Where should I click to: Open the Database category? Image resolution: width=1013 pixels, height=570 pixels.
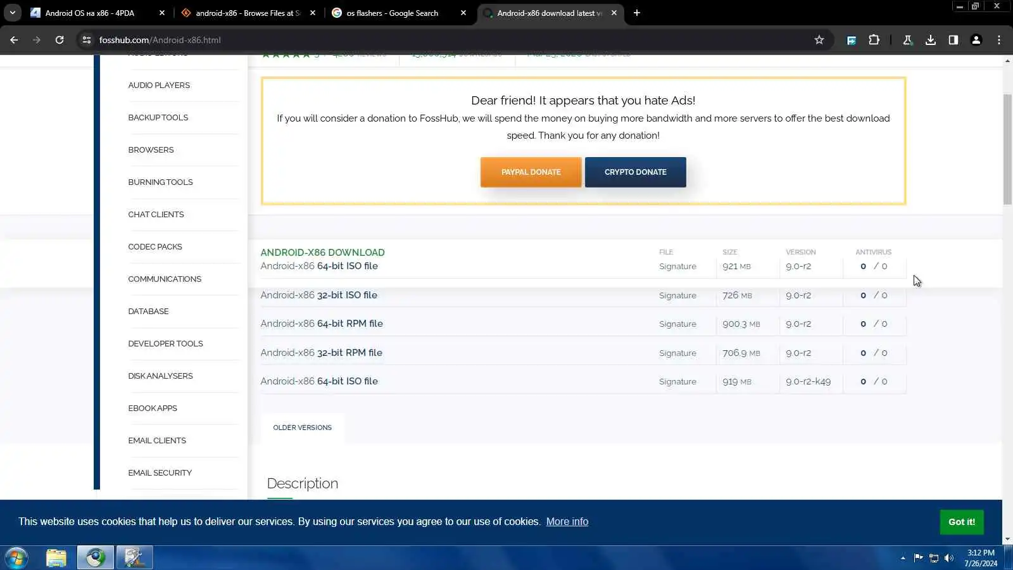pyautogui.click(x=148, y=312)
